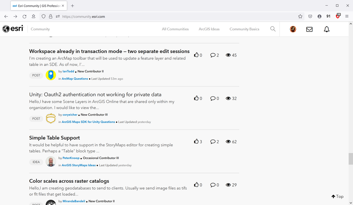Open Community Basics menu
Screen dimensions: 353x205
(244, 29)
